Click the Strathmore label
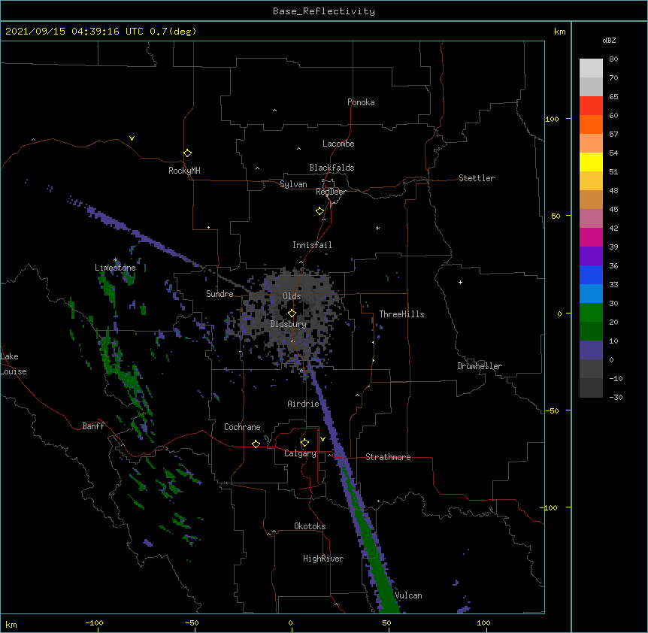648x633 pixels. click(x=388, y=457)
